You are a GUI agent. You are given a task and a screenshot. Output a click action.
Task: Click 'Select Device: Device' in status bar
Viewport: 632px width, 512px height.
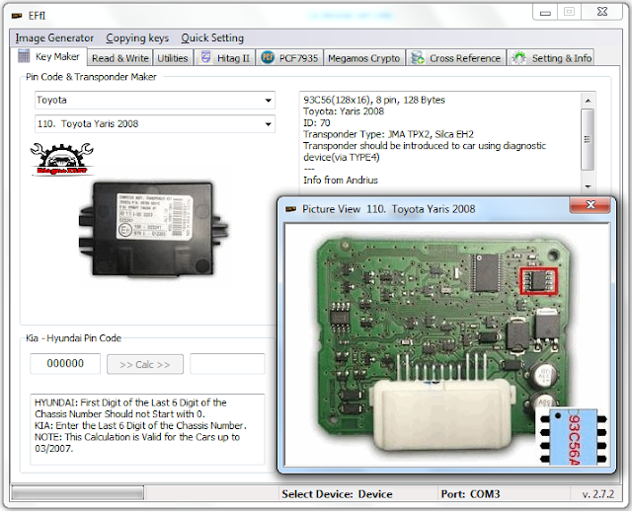[337, 494]
